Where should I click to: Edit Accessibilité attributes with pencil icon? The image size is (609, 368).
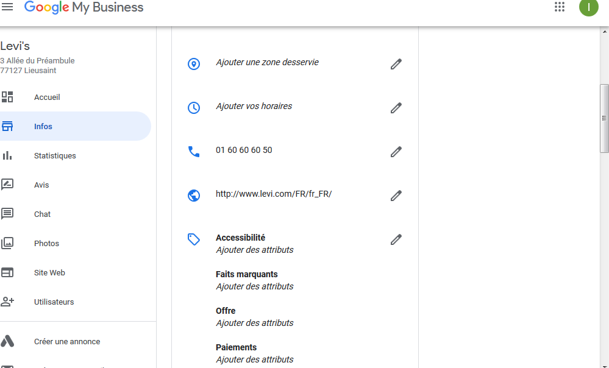pos(396,239)
